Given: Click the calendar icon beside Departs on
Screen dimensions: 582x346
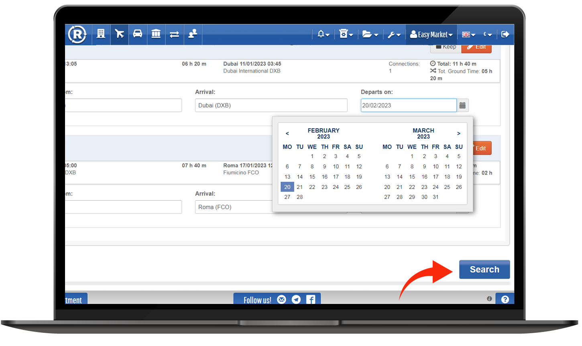Looking at the screenshot, I should coord(462,105).
